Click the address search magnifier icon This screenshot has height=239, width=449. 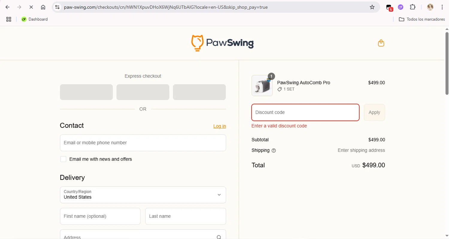coord(219,237)
